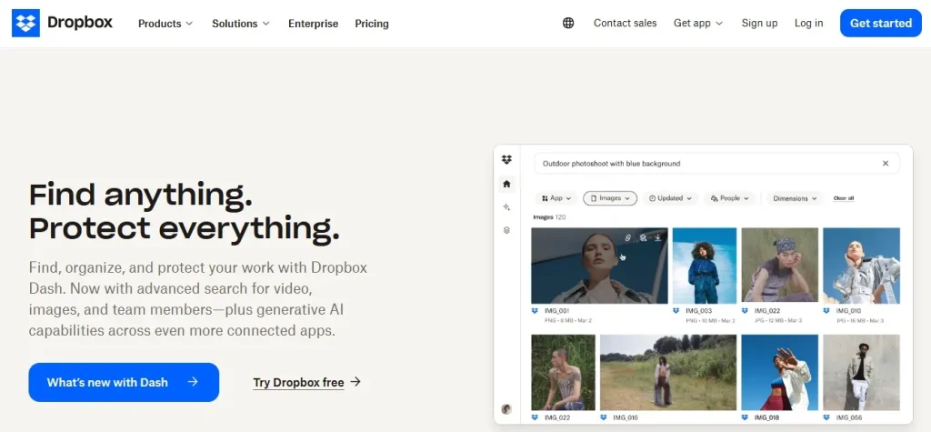Click the user avatar in Dash sidebar

tap(506, 409)
